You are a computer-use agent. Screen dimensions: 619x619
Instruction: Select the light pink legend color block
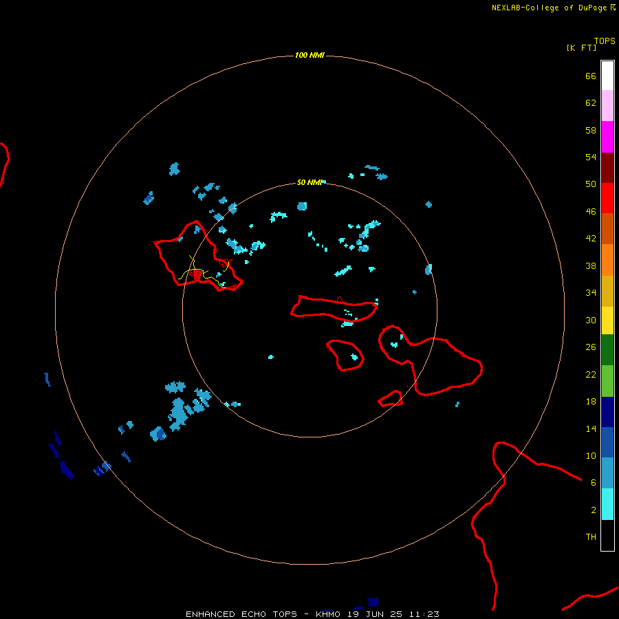607,106
